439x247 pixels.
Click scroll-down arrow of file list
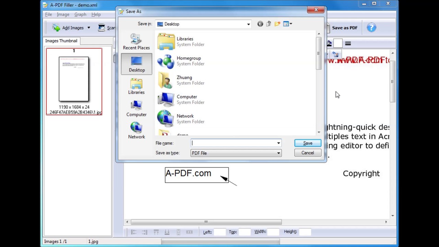319,132
